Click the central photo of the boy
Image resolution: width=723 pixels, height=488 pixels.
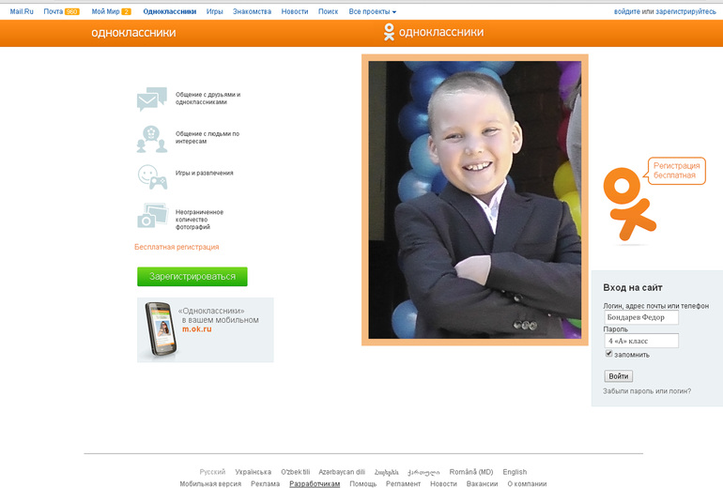pyautogui.click(x=474, y=200)
